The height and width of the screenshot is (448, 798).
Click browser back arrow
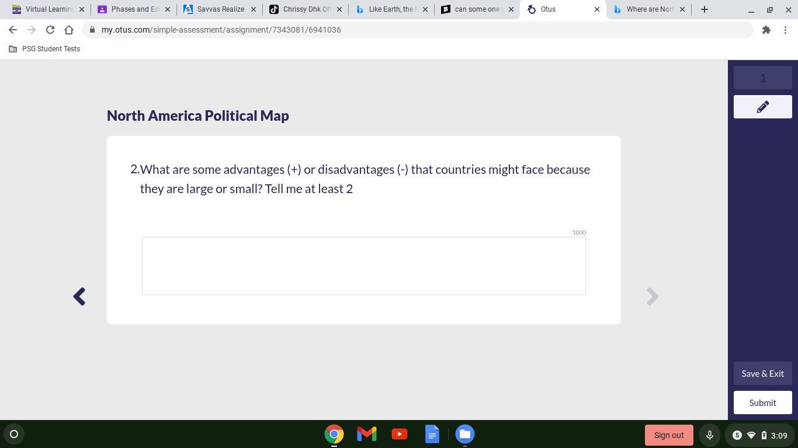click(13, 30)
